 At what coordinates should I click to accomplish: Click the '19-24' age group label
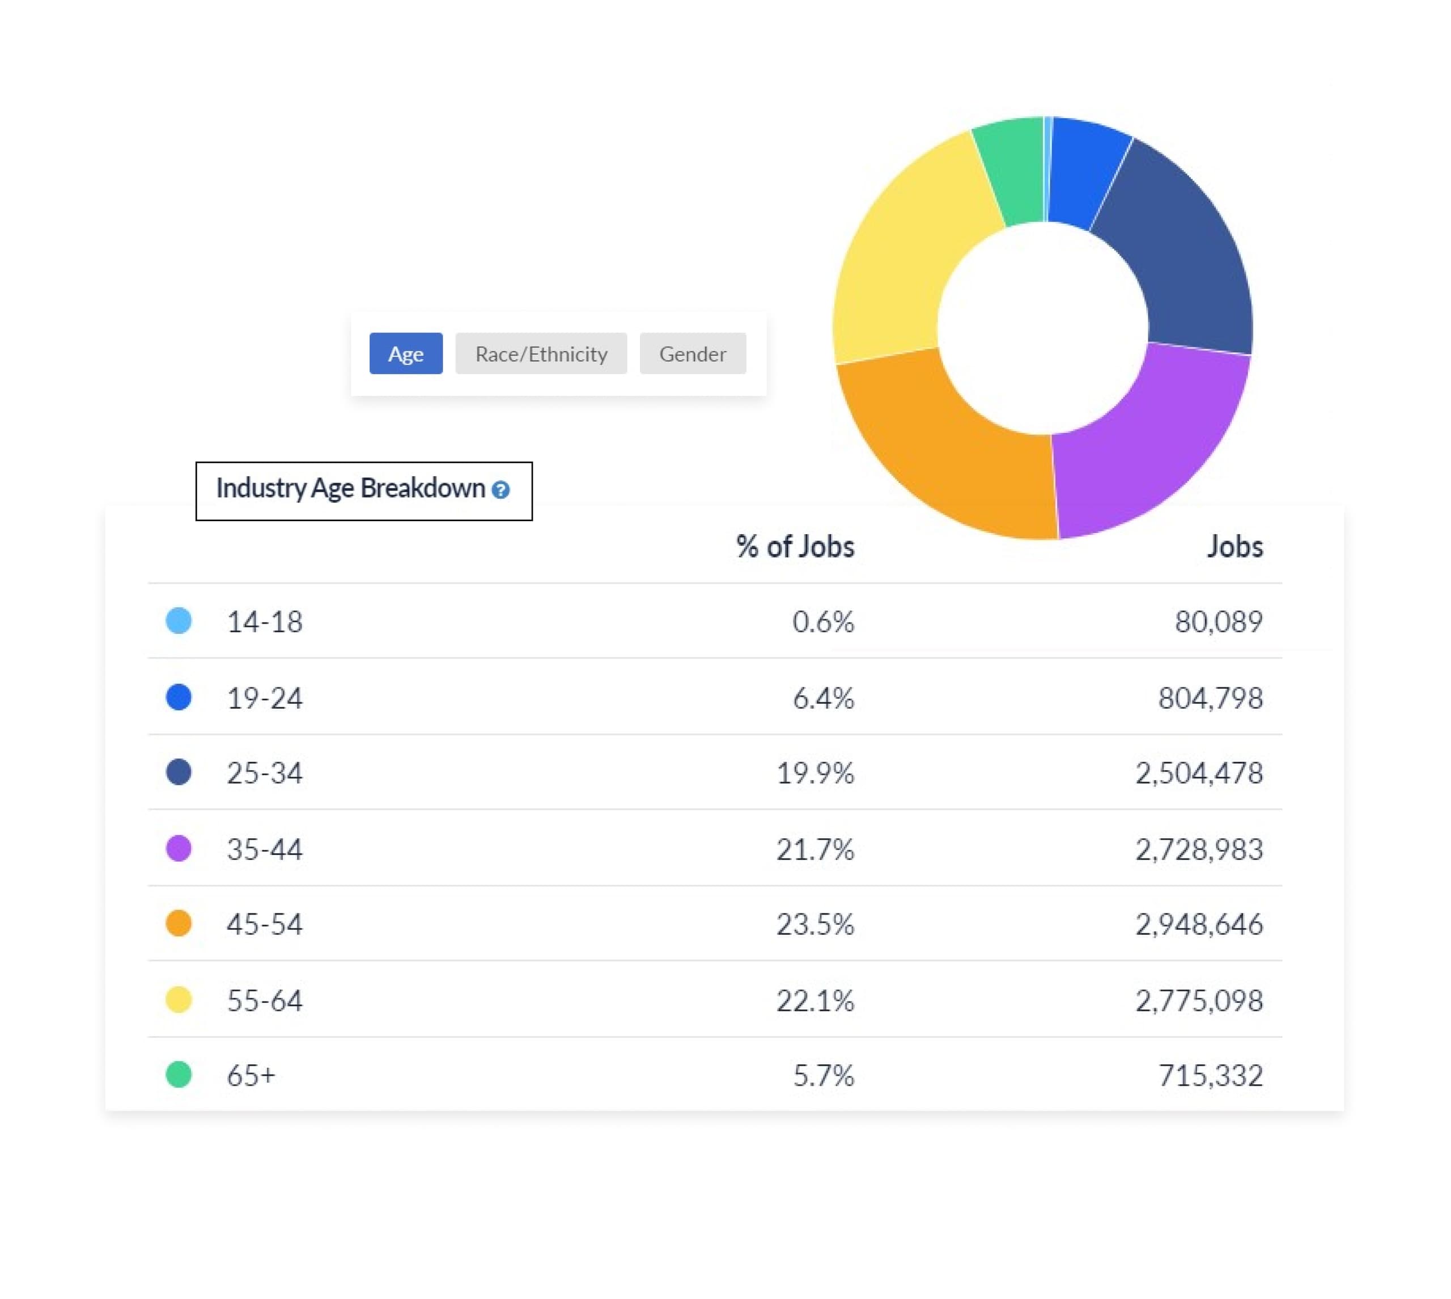tap(265, 698)
